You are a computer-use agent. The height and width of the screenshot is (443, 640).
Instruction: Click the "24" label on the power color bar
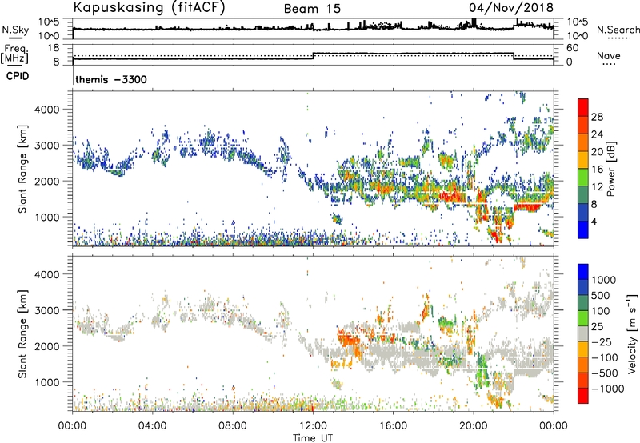point(597,134)
